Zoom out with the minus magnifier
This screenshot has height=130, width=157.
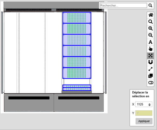click(151, 35)
